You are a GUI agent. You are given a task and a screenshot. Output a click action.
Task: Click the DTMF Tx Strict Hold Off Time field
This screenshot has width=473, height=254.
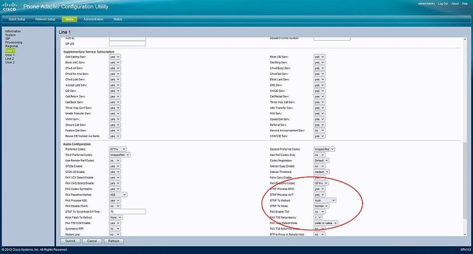[x=127, y=212]
